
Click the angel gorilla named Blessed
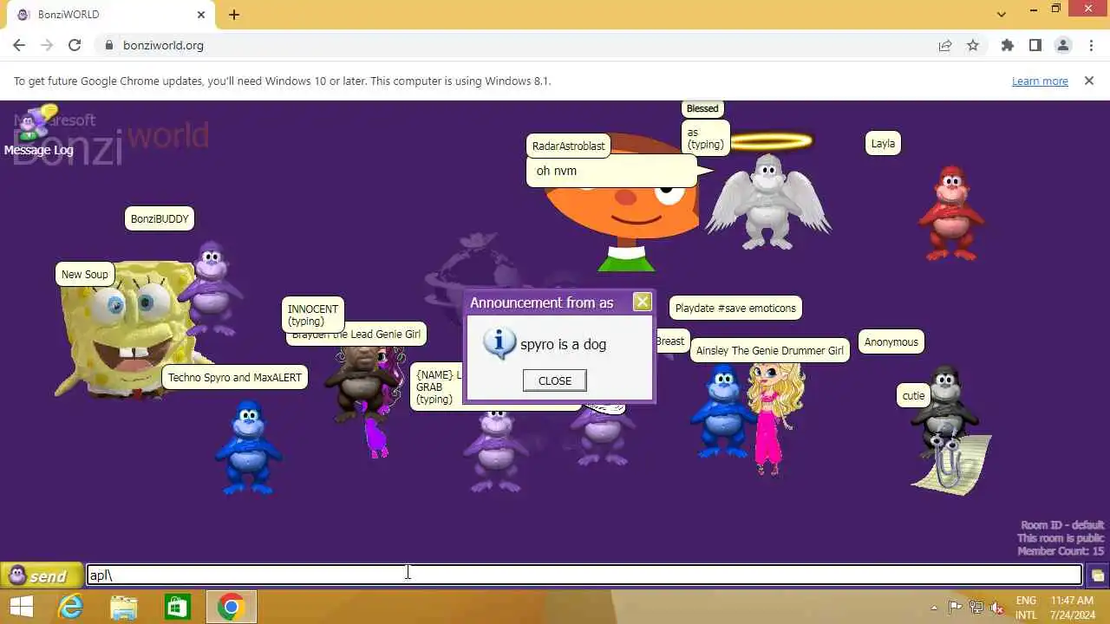pyautogui.click(x=768, y=203)
